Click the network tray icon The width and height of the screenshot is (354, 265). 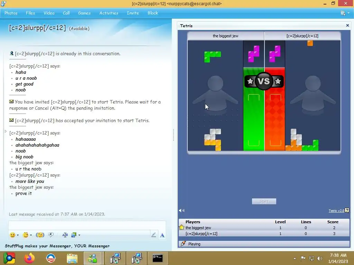point(311,258)
